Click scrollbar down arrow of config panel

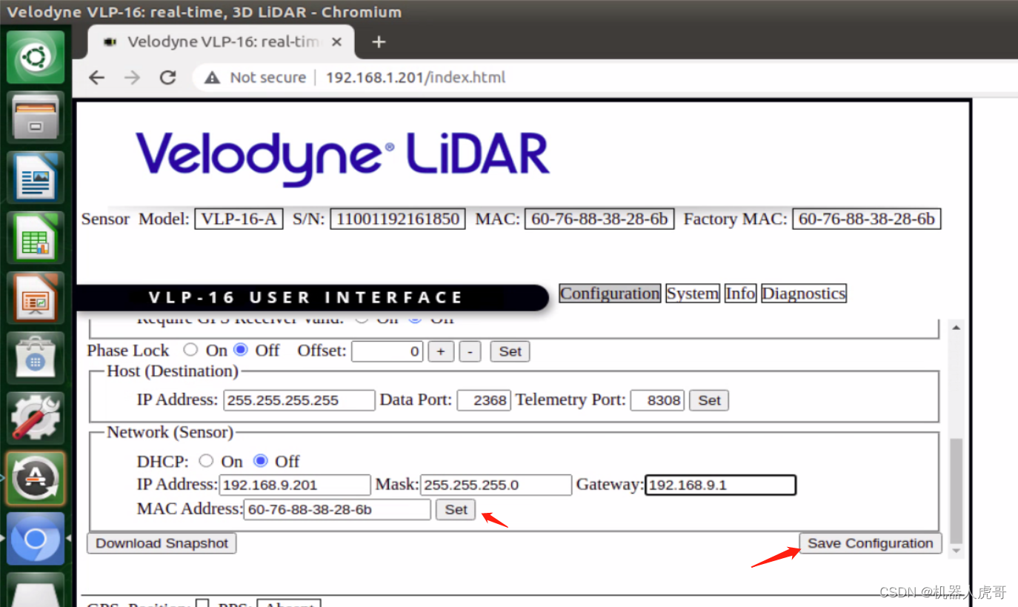click(956, 551)
